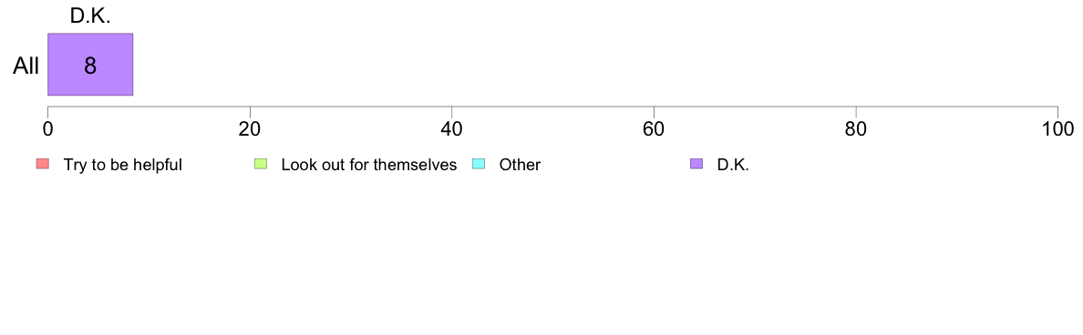
Task: Click the cyan Other legend swatch
Action: 479,164
